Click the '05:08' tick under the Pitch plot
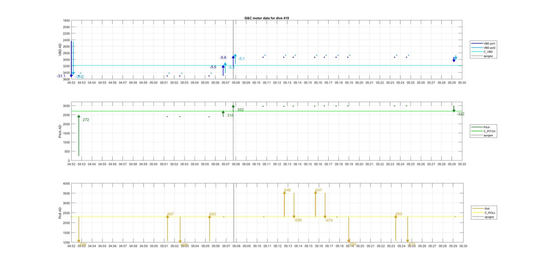Image resolution: width=549 pixels, height=272 pixels. click(x=236, y=164)
